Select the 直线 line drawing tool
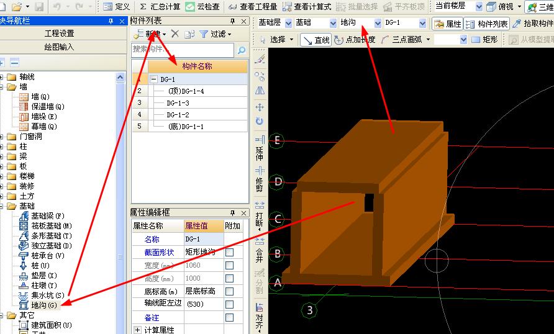Image resolution: width=554 pixels, height=334 pixels. pyautogui.click(x=316, y=40)
